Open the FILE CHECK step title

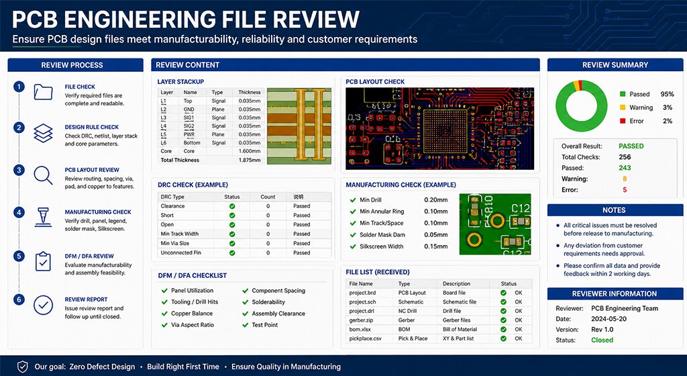pos(80,87)
